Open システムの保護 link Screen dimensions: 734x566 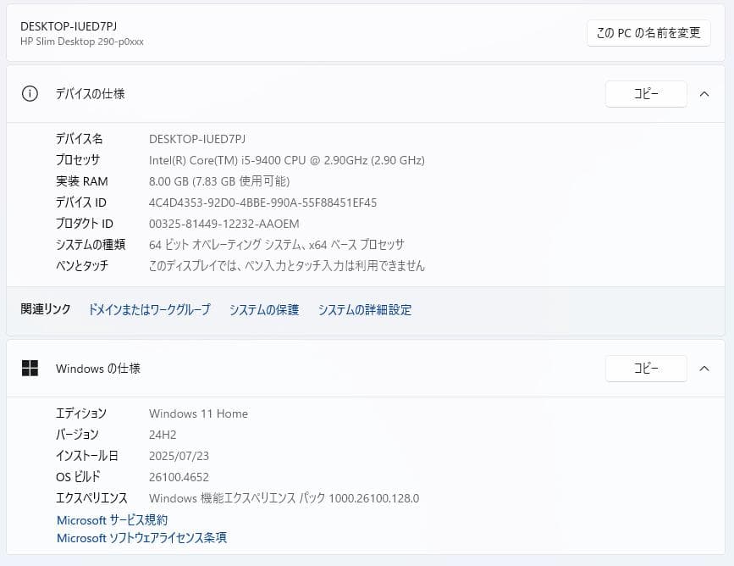pyautogui.click(x=263, y=309)
